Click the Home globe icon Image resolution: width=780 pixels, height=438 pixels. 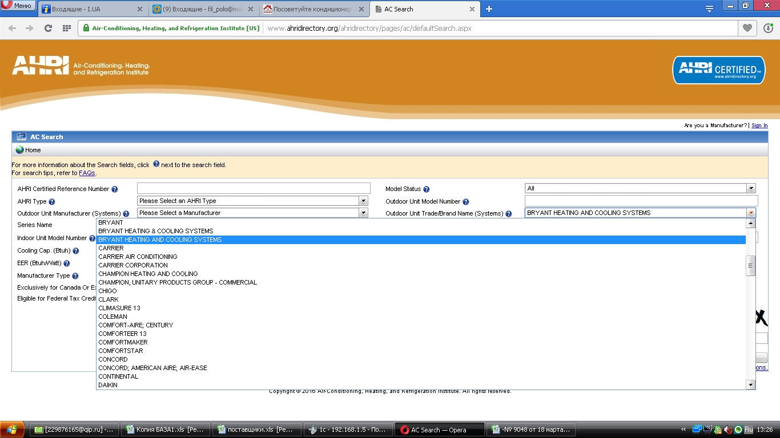pyautogui.click(x=20, y=150)
